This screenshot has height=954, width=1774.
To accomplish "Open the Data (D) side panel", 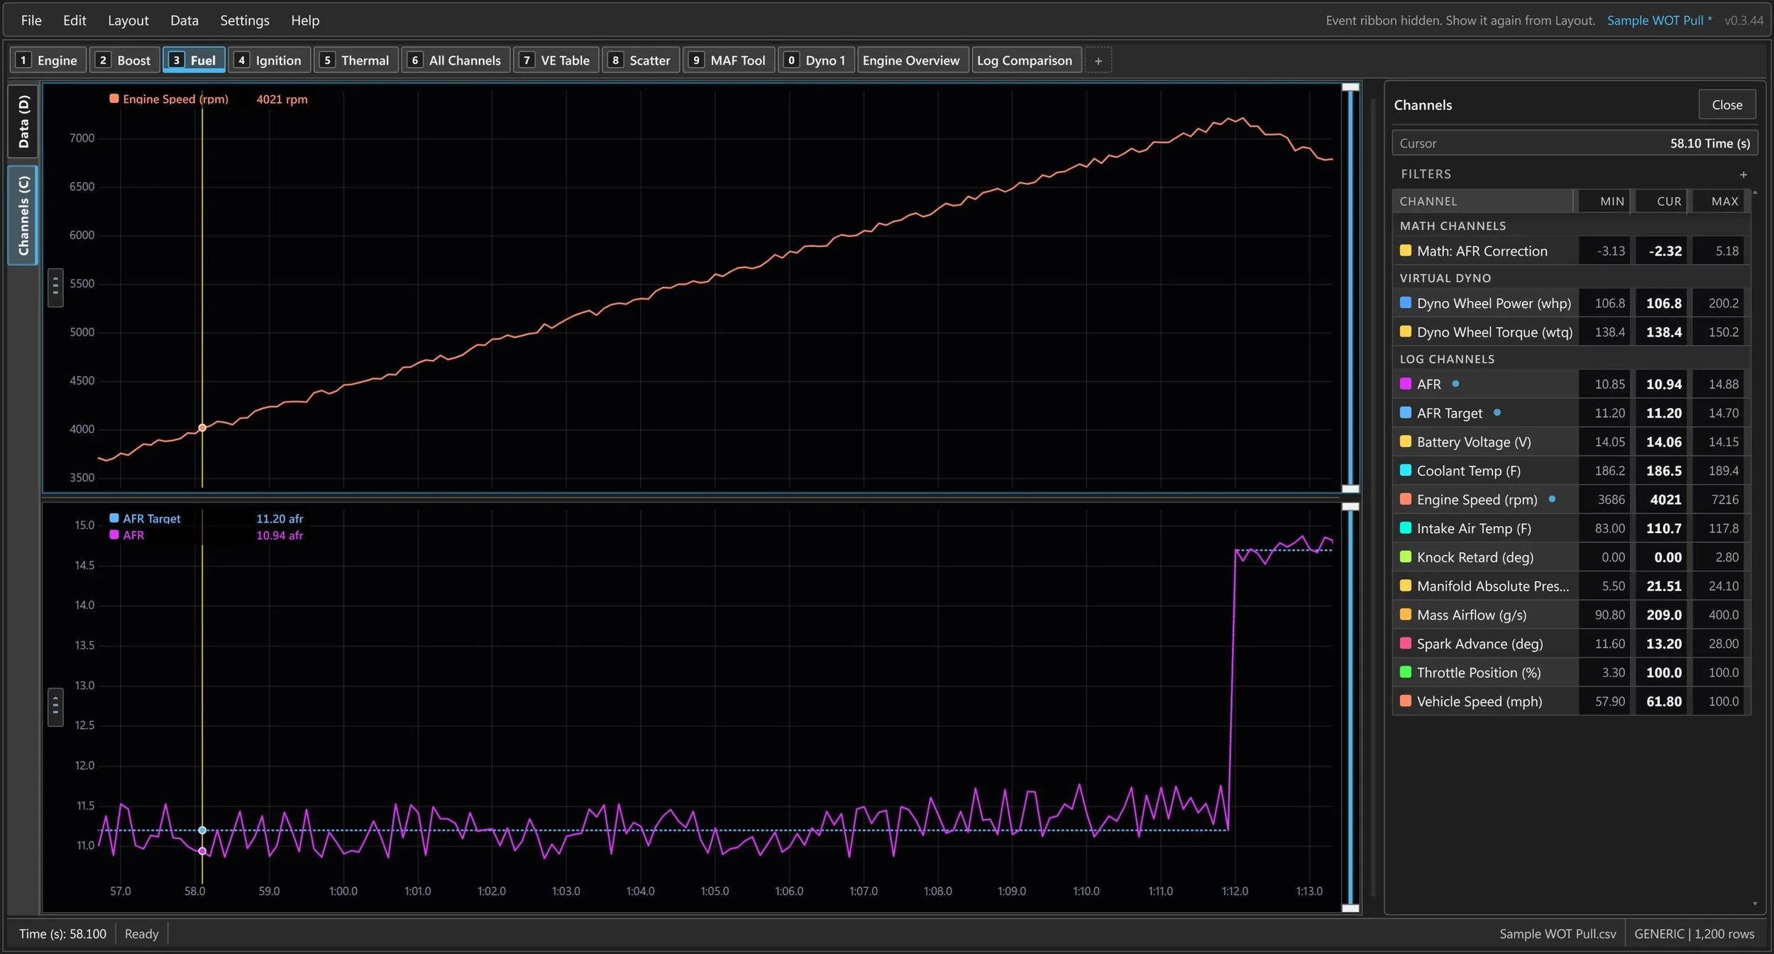I will coord(23,121).
